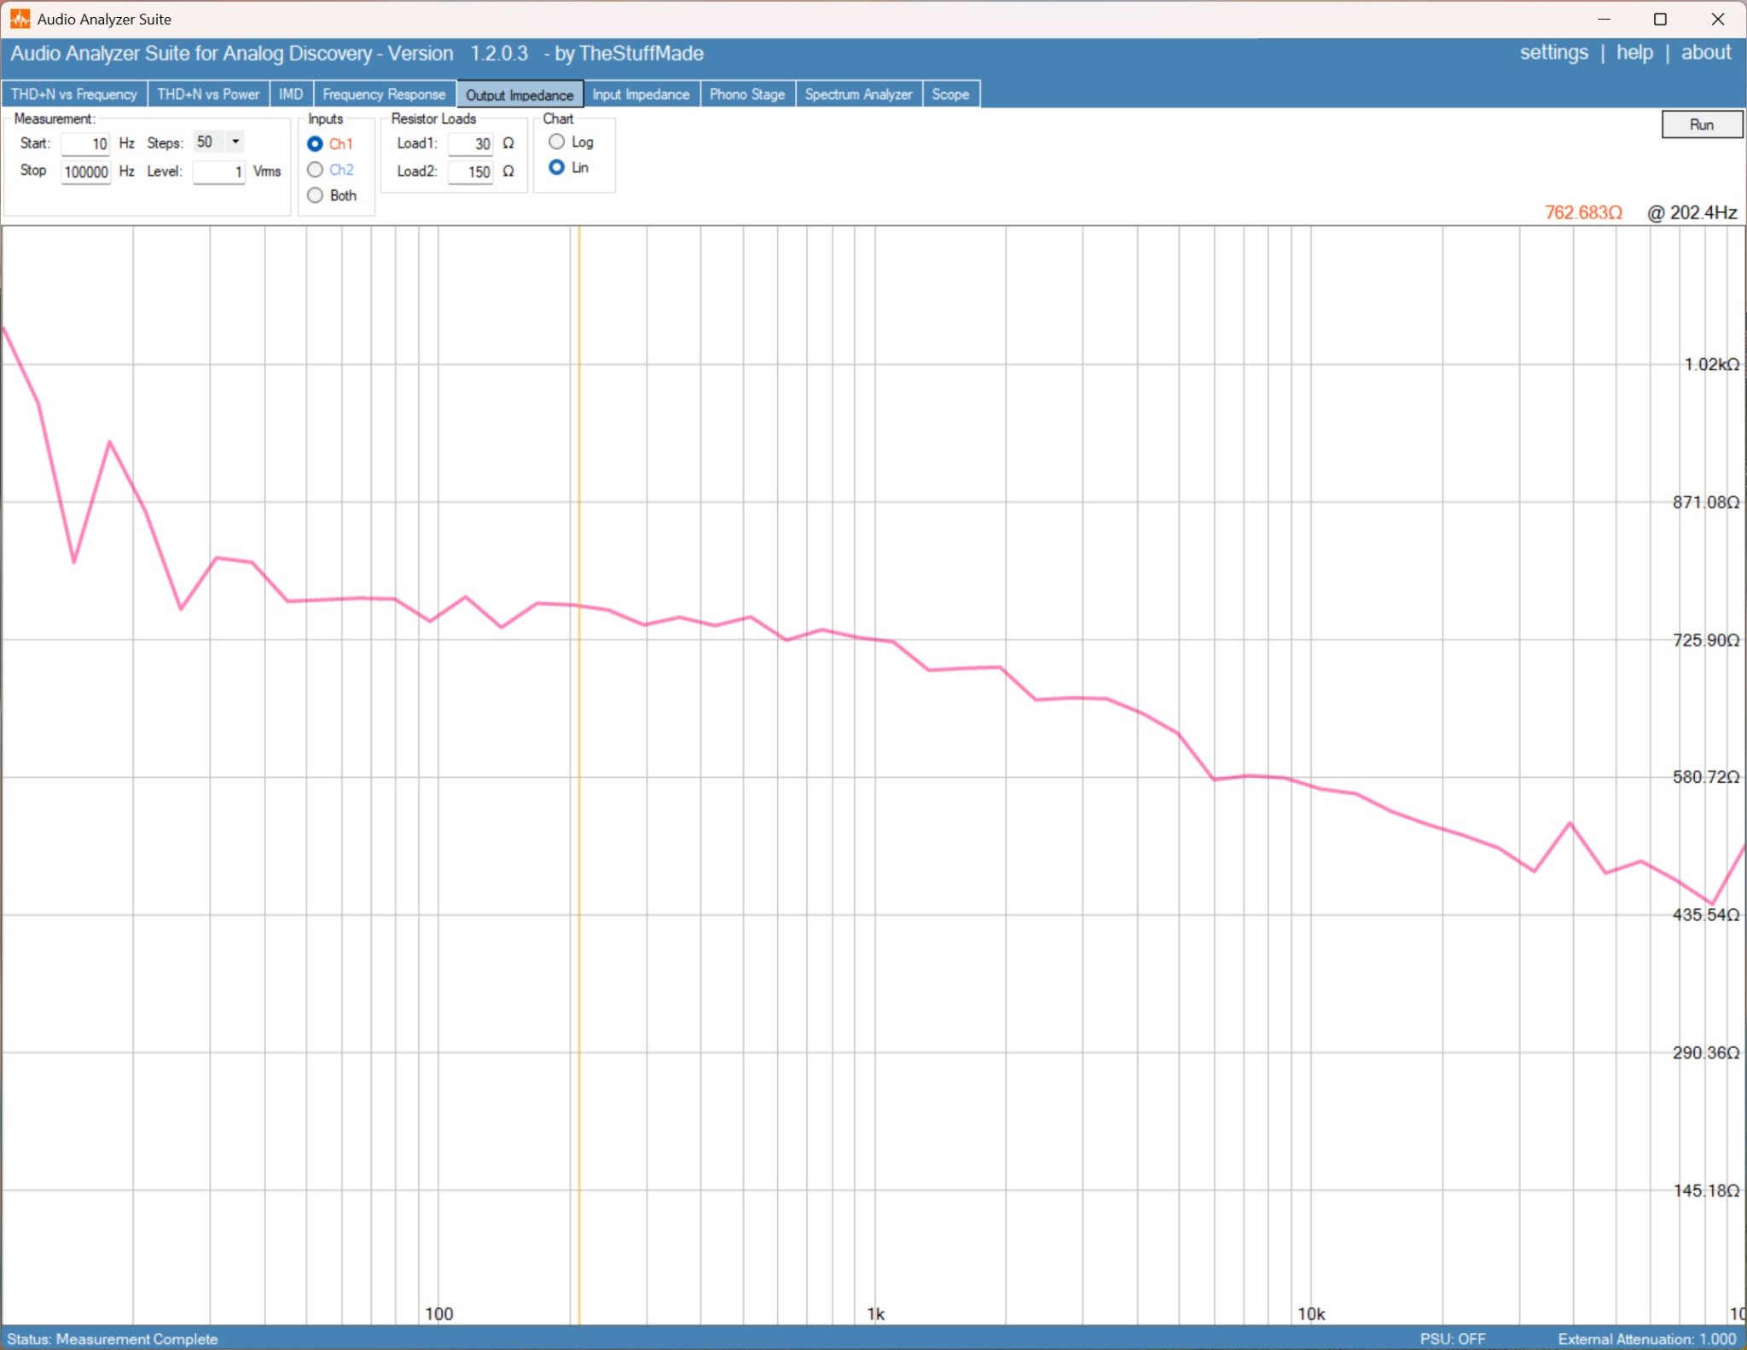Click the Audio Analyzer Suite app icon
The height and width of the screenshot is (1350, 1747).
20,19
